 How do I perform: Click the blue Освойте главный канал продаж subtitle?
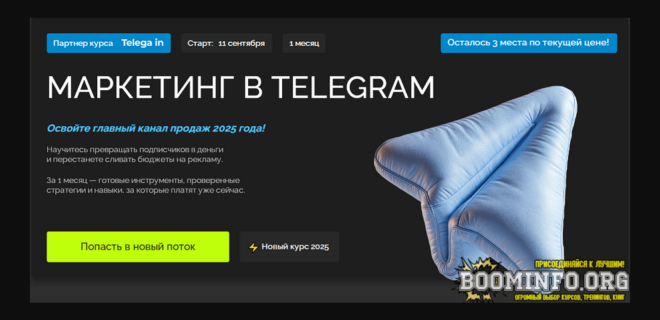coord(156,128)
